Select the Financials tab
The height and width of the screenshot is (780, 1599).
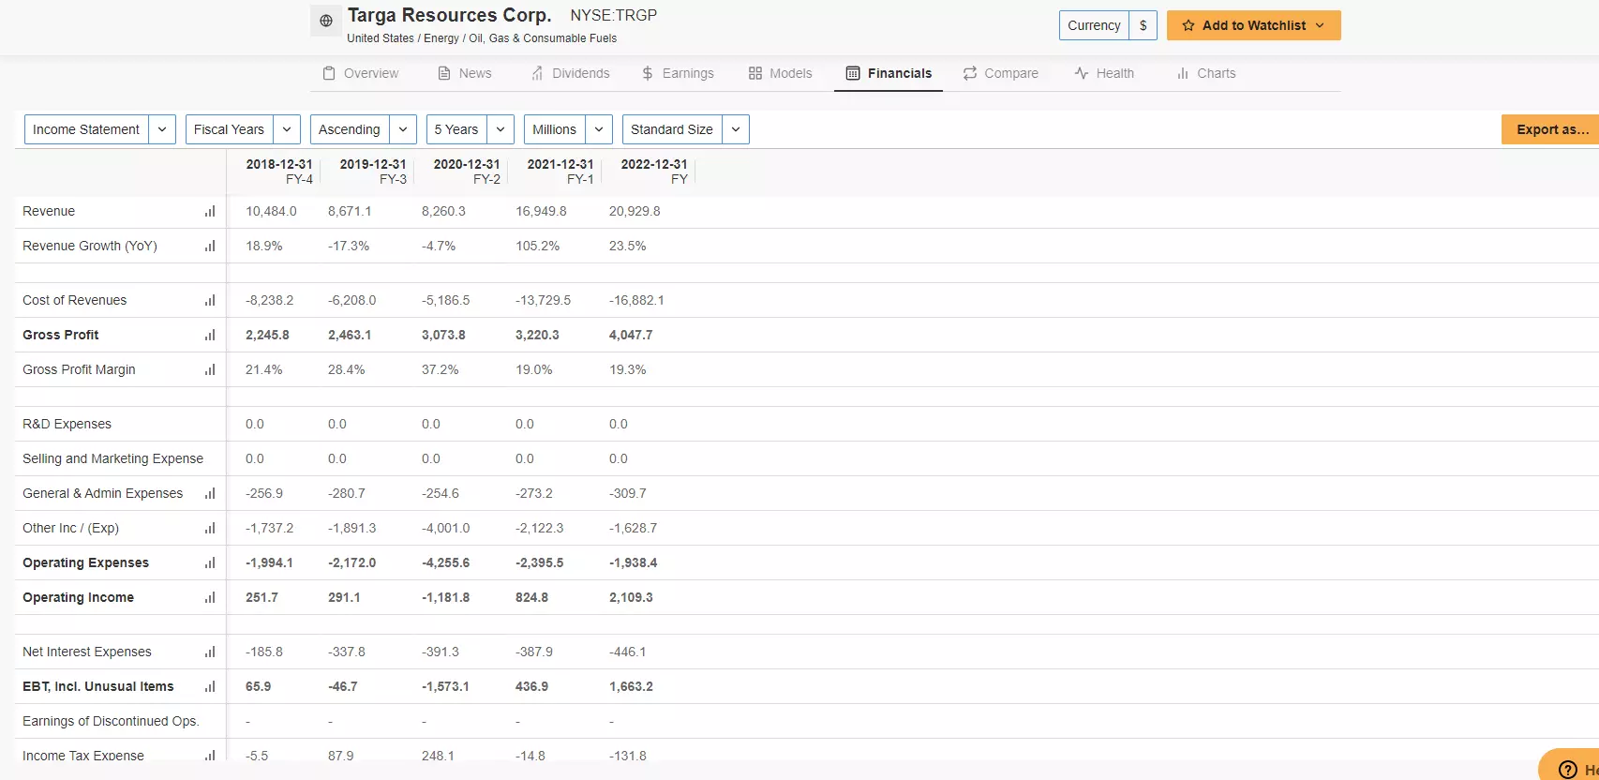pyautogui.click(x=889, y=73)
